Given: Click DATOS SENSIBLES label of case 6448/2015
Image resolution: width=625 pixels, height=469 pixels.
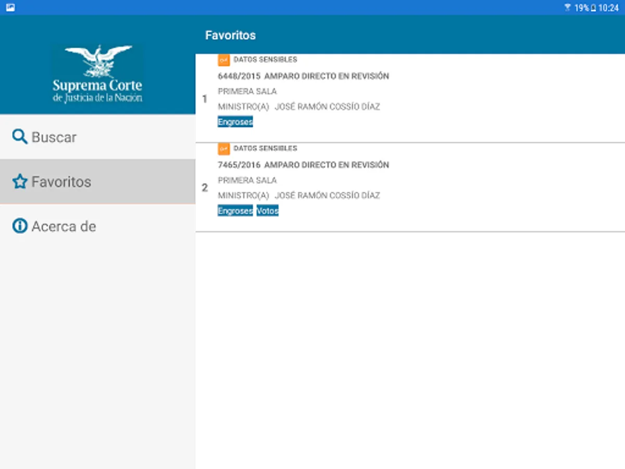Looking at the screenshot, I should (265, 60).
